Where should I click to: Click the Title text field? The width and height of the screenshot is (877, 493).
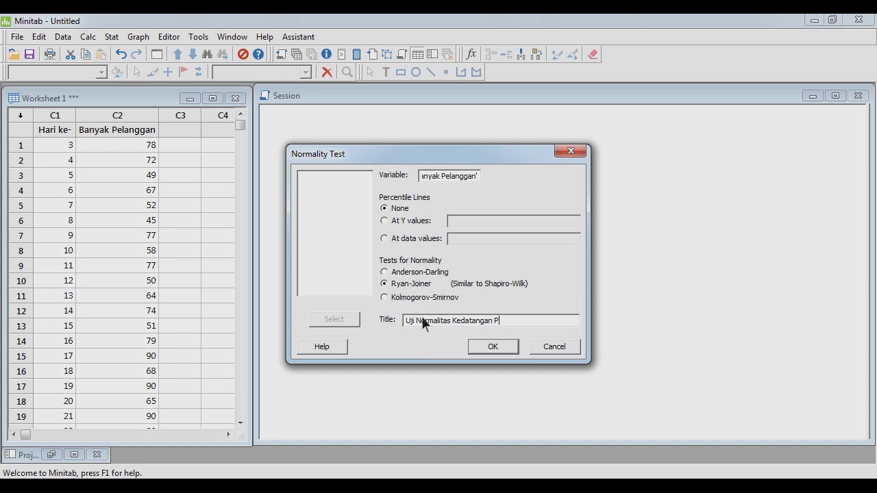click(491, 320)
